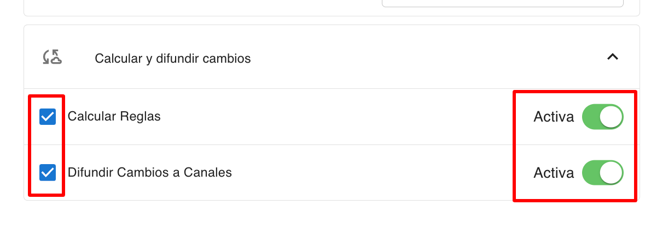Click the Difundir Cambios a Canales label
The height and width of the screenshot is (229, 651).
149,173
